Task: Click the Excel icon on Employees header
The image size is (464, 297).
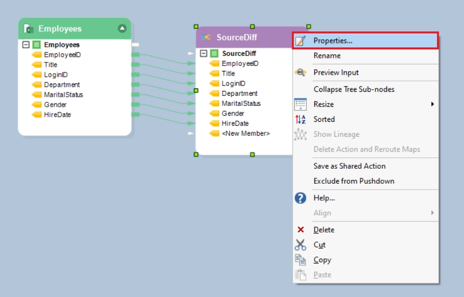Action: [x=29, y=29]
